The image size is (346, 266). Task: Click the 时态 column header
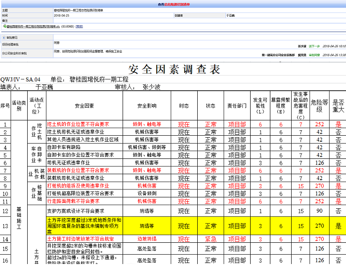[x=184, y=106]
